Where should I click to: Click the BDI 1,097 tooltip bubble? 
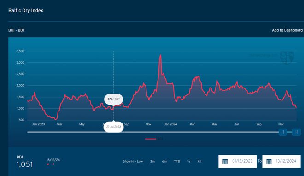pyautogui.click(x=114, y=99)
